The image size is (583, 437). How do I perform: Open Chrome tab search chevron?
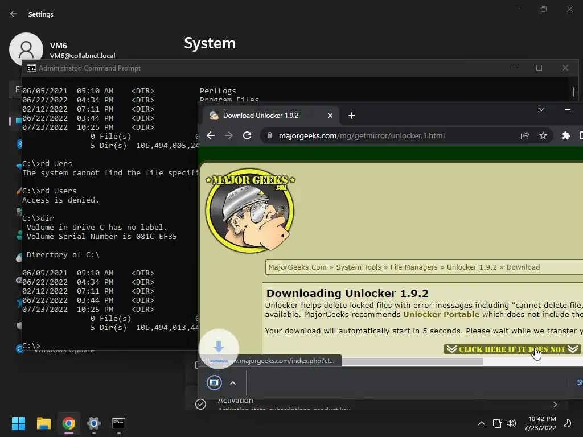tap(541, 109)
